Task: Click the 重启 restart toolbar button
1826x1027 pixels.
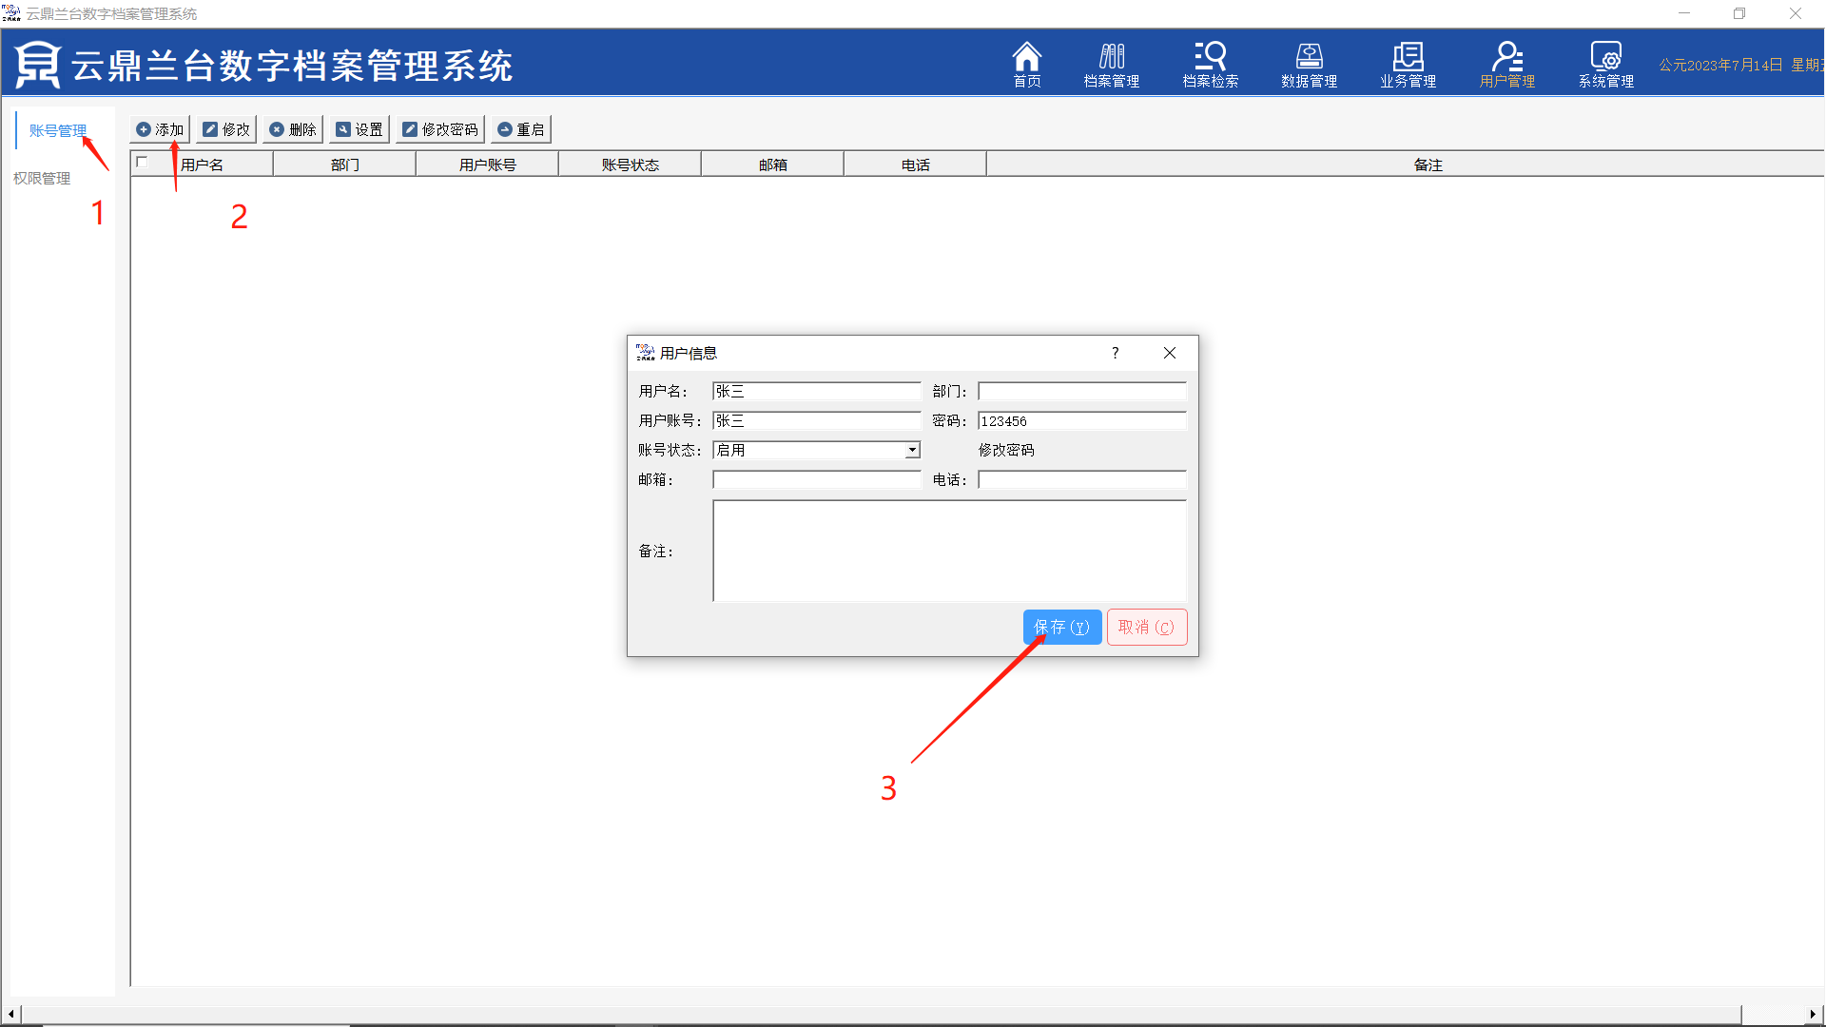Action: pos(521,129)
